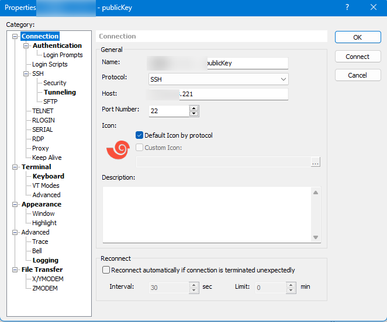Open the Keyboard settings category
Viewport: 387px width, 322px height.
click(49, 176)
